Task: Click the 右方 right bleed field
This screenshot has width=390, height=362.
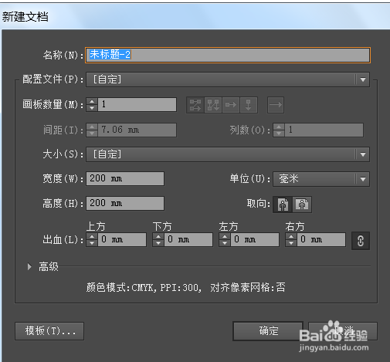Action: [x=321, y=240]
